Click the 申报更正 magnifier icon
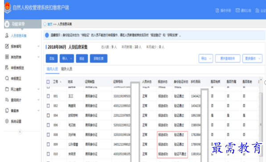 click(x=7, y=79)
